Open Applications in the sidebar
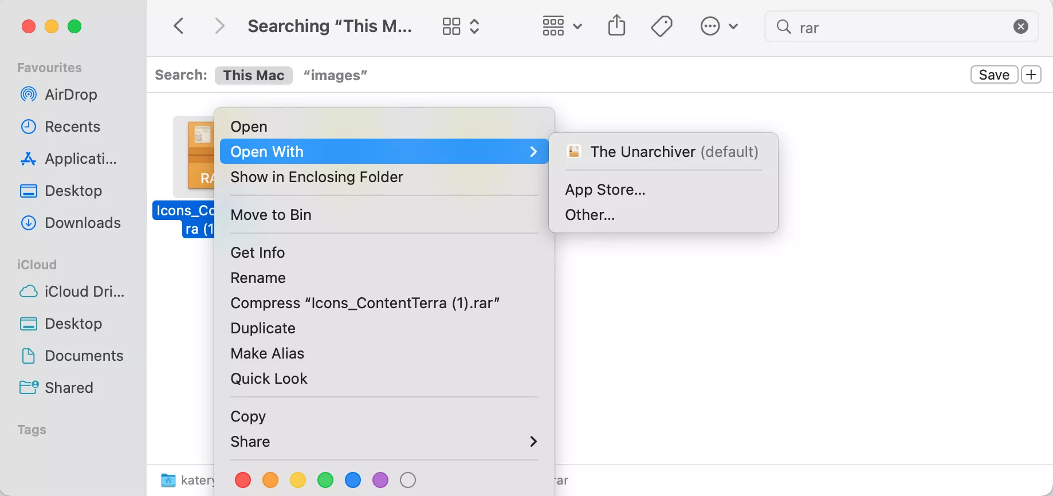The width and height of the screenshot is (1053, 496). click(x=68, y=159)
